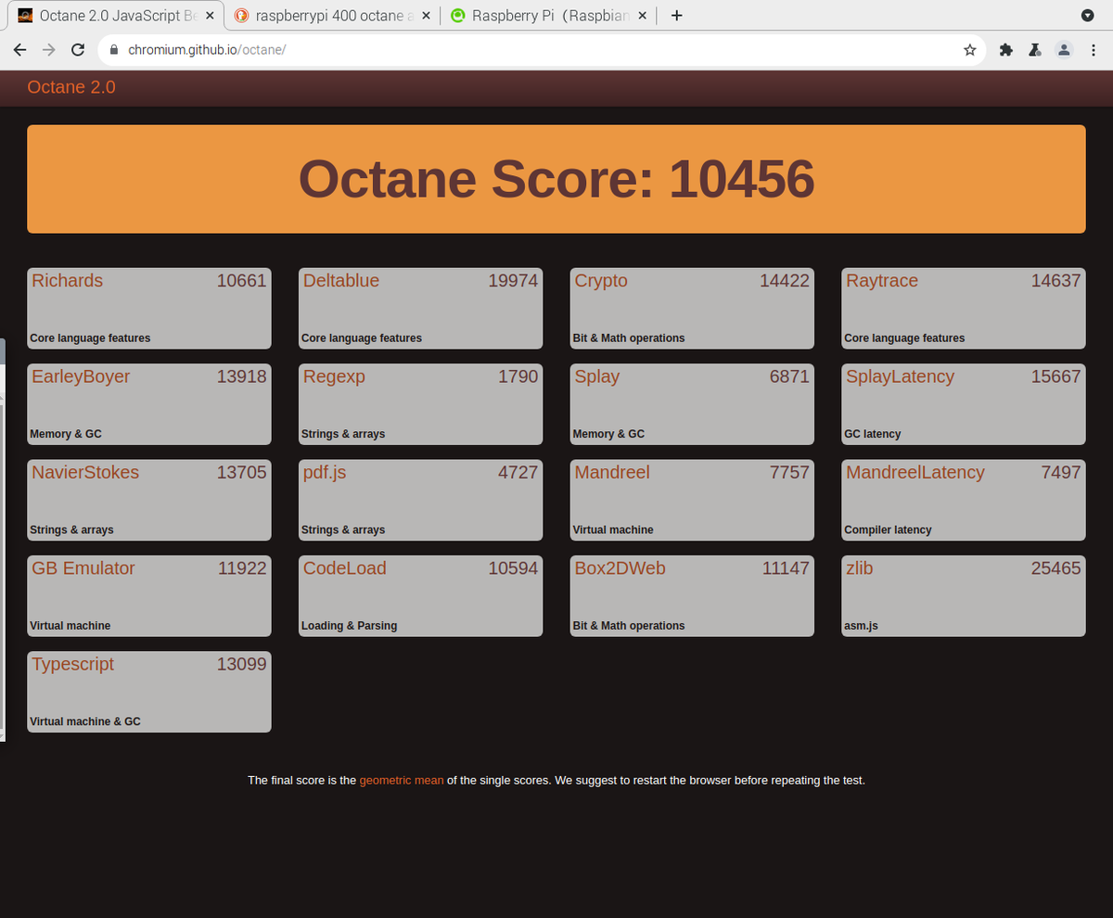
Task: View site security lock information
Action: tap(114, 50)
